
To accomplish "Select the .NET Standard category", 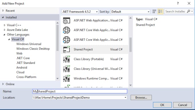I will point(26,63).
